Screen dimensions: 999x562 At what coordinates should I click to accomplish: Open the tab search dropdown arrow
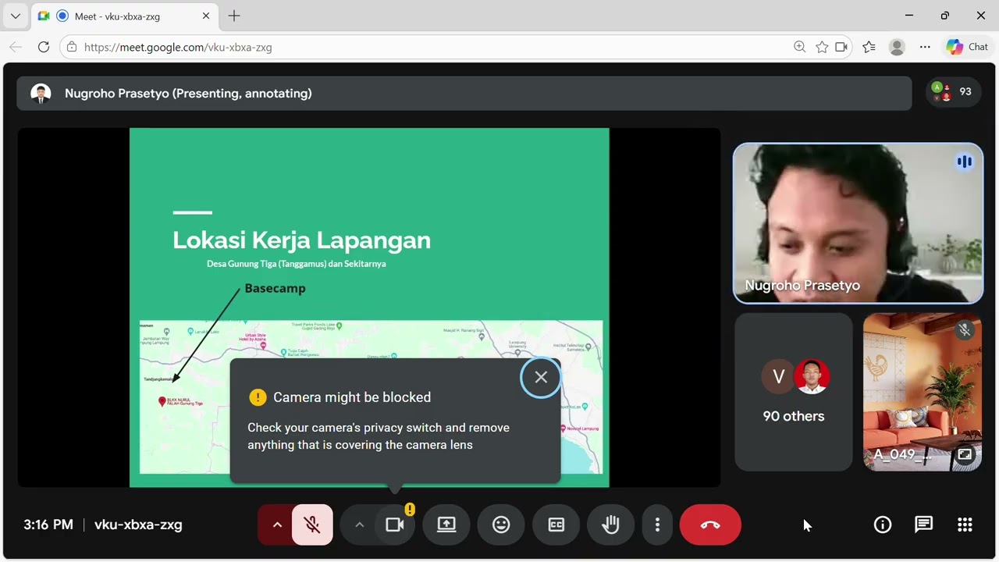(x=15, y=16)
